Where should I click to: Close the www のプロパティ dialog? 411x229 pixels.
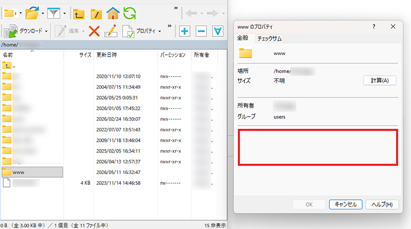coord(393,27)
